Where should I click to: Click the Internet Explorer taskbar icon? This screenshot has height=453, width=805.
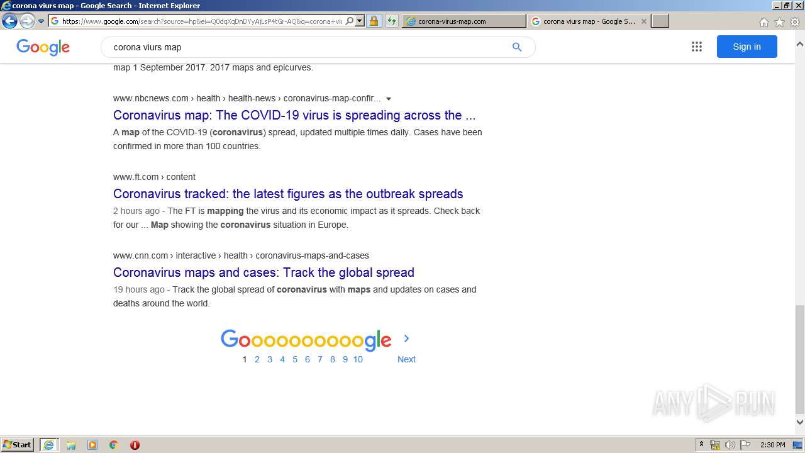(48, 445)
